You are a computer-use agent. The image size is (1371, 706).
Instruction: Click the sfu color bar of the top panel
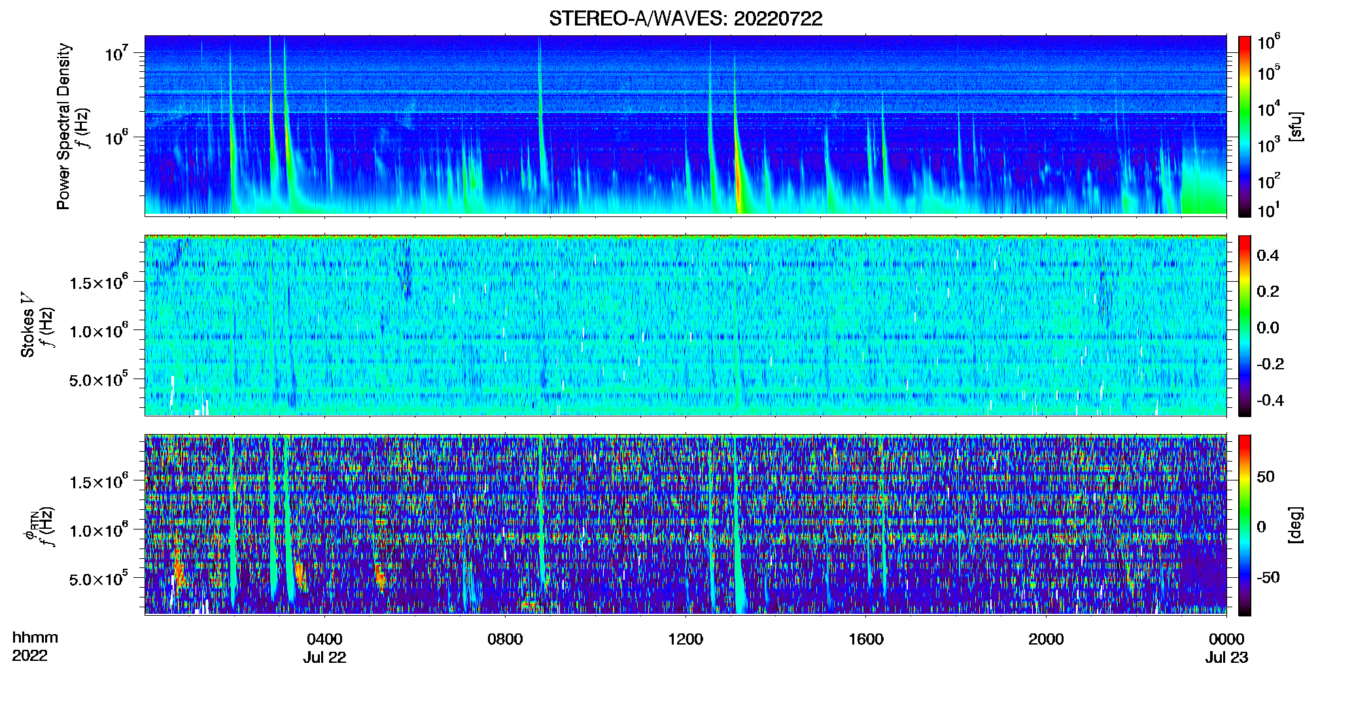pyautogui.click(x=1245, y=126)
